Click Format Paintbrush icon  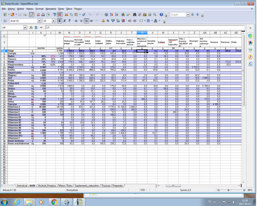click(84, 15)
